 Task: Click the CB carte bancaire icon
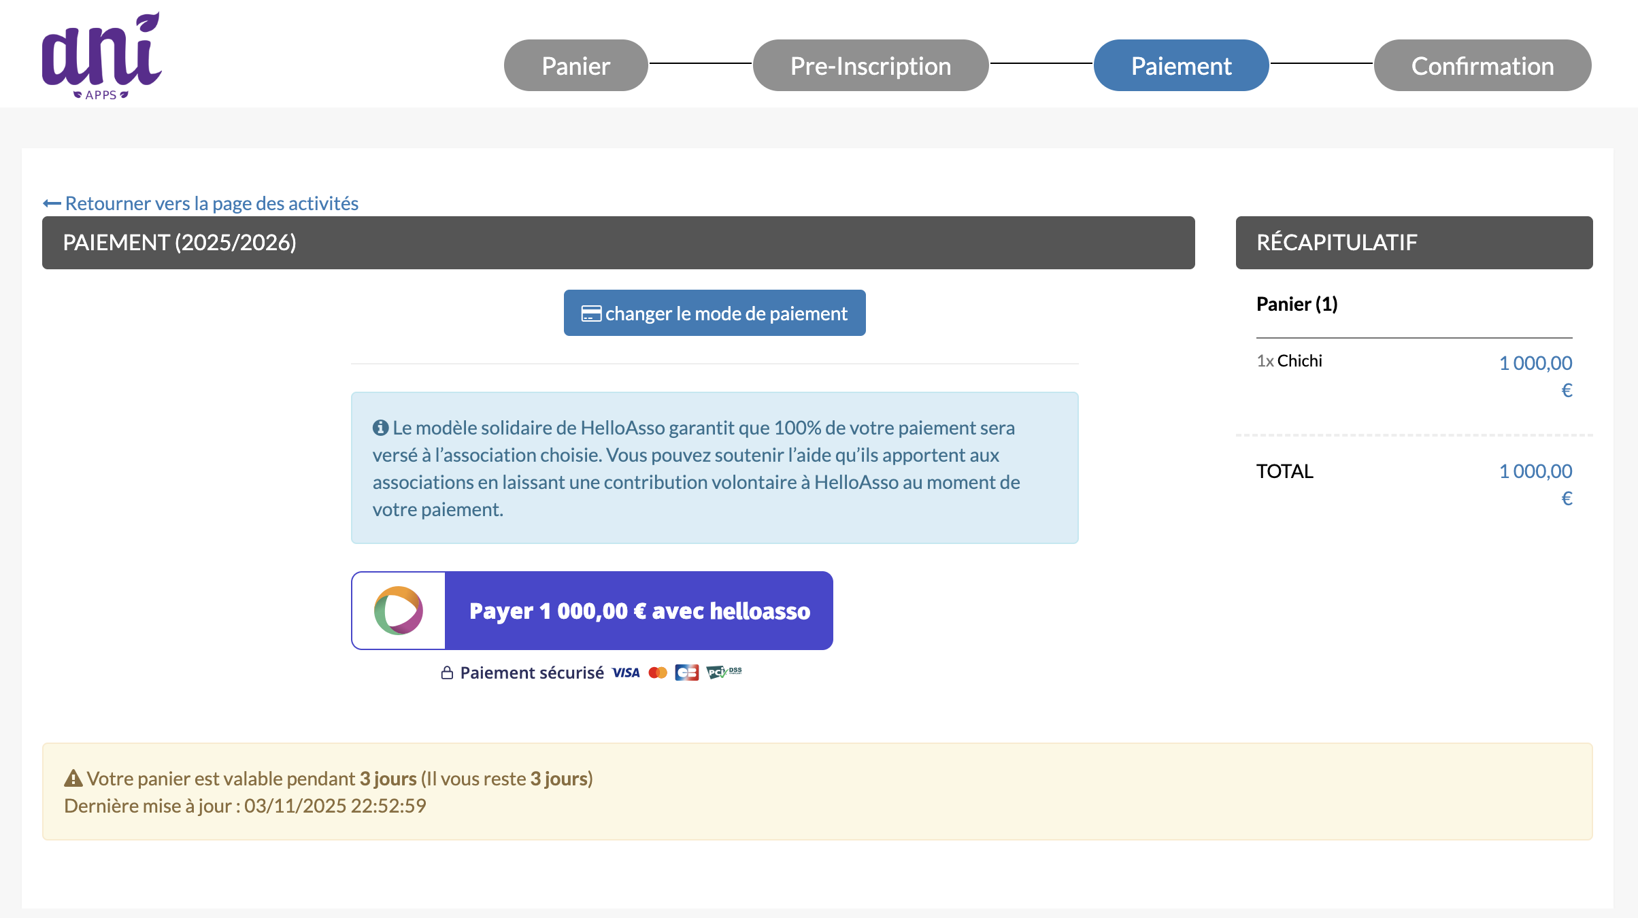686,673
